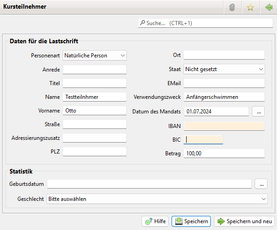Open date picker for Geburtsdatum
Viewport: 277px width, 230px height.
click(x=261, y=184)
